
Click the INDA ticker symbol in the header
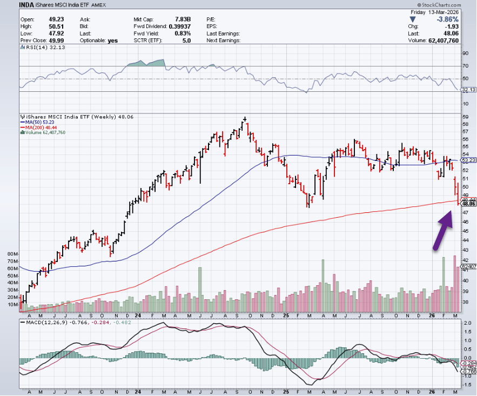[x=26, y=5]
